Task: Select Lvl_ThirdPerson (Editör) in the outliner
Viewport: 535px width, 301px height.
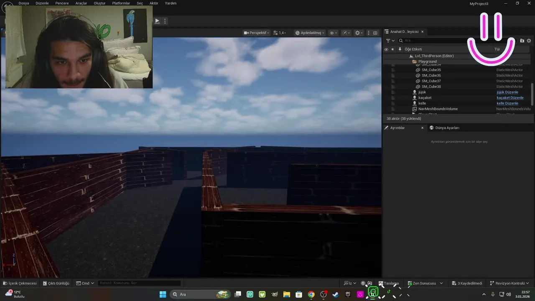Action: click(434, 56)
